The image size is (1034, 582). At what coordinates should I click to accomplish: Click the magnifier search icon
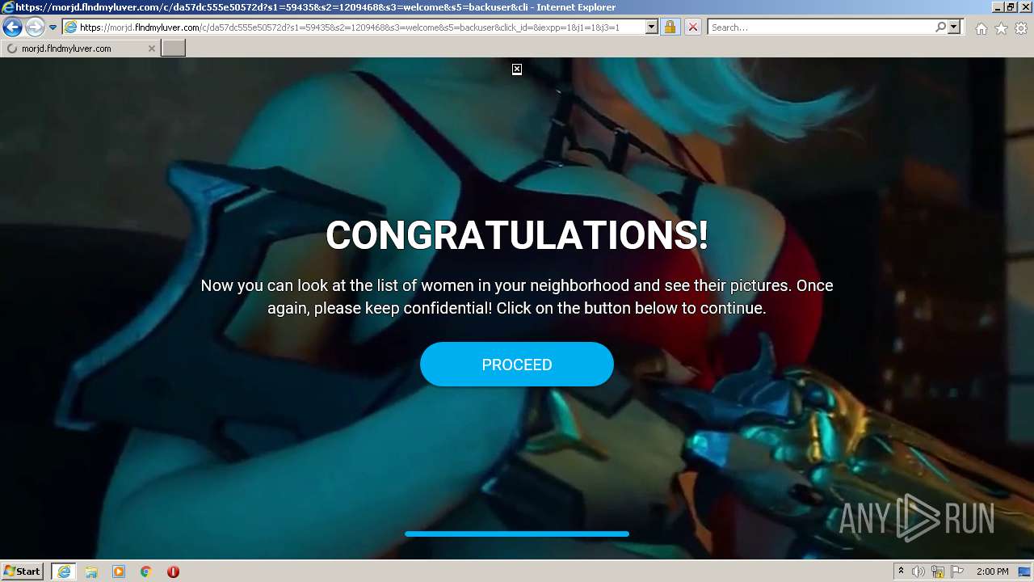pyautogui.click(x=940, y=27)
